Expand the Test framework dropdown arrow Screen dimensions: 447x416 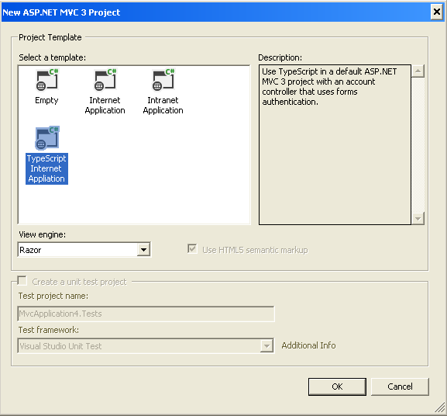[266, 346]
